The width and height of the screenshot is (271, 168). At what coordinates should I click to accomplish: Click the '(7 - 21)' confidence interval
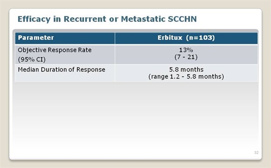tap(186, 57)
